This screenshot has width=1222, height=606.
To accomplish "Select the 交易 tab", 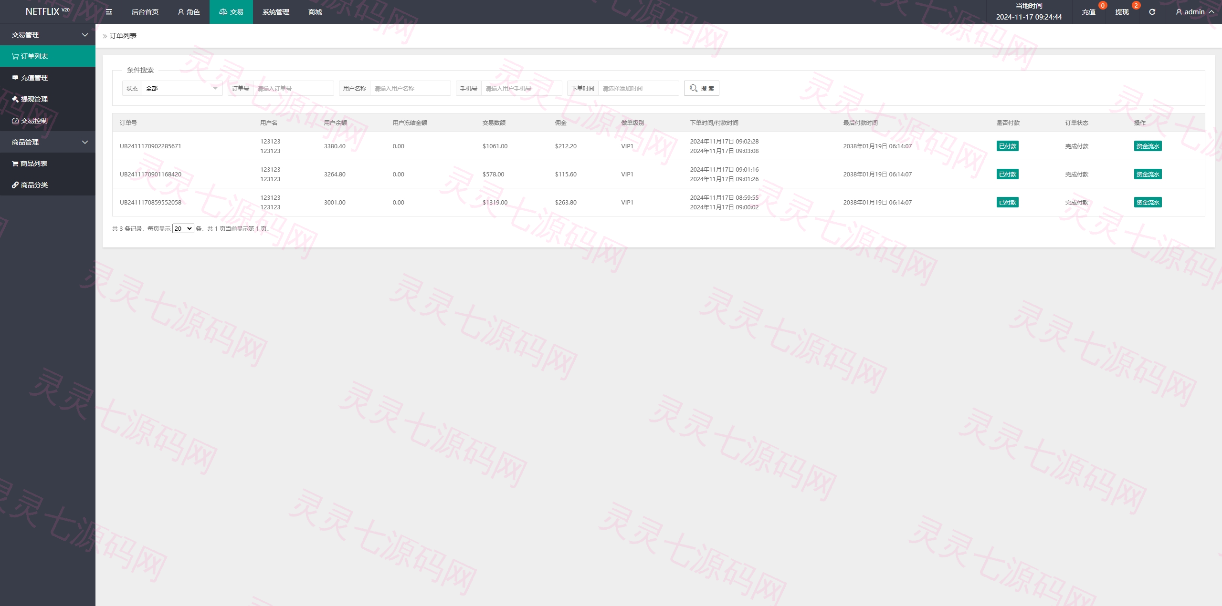I will (x=231, y=12).
